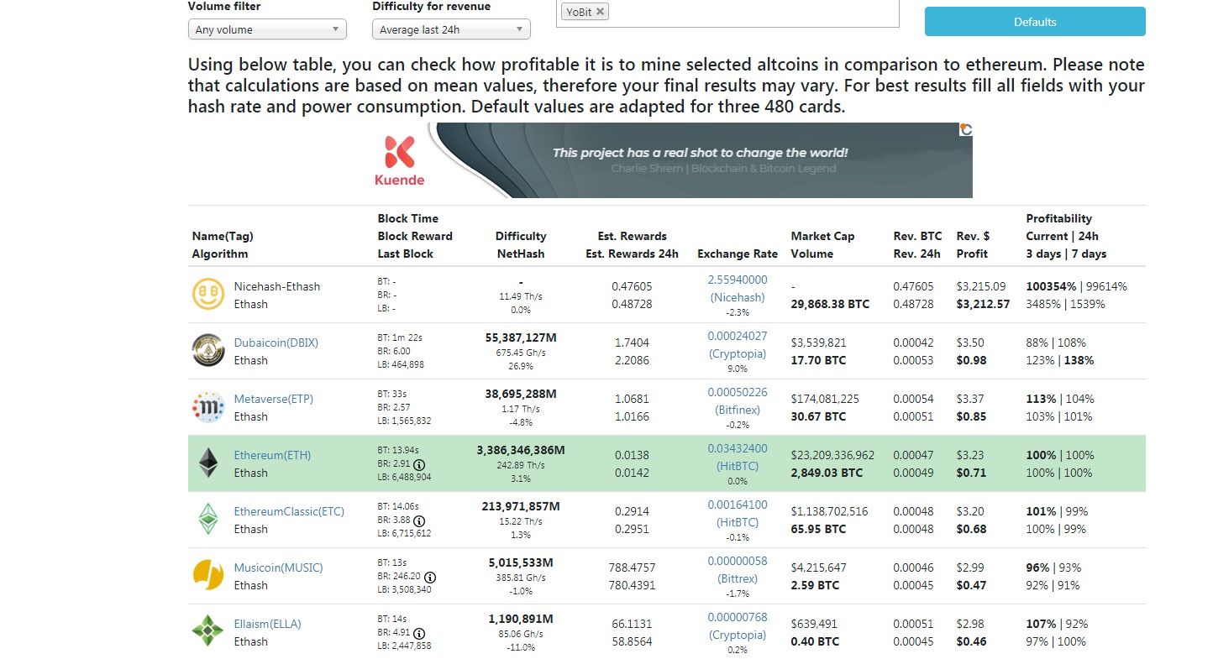
Task: Click Nicehash-Ethash name text
Action: [277, 286]
